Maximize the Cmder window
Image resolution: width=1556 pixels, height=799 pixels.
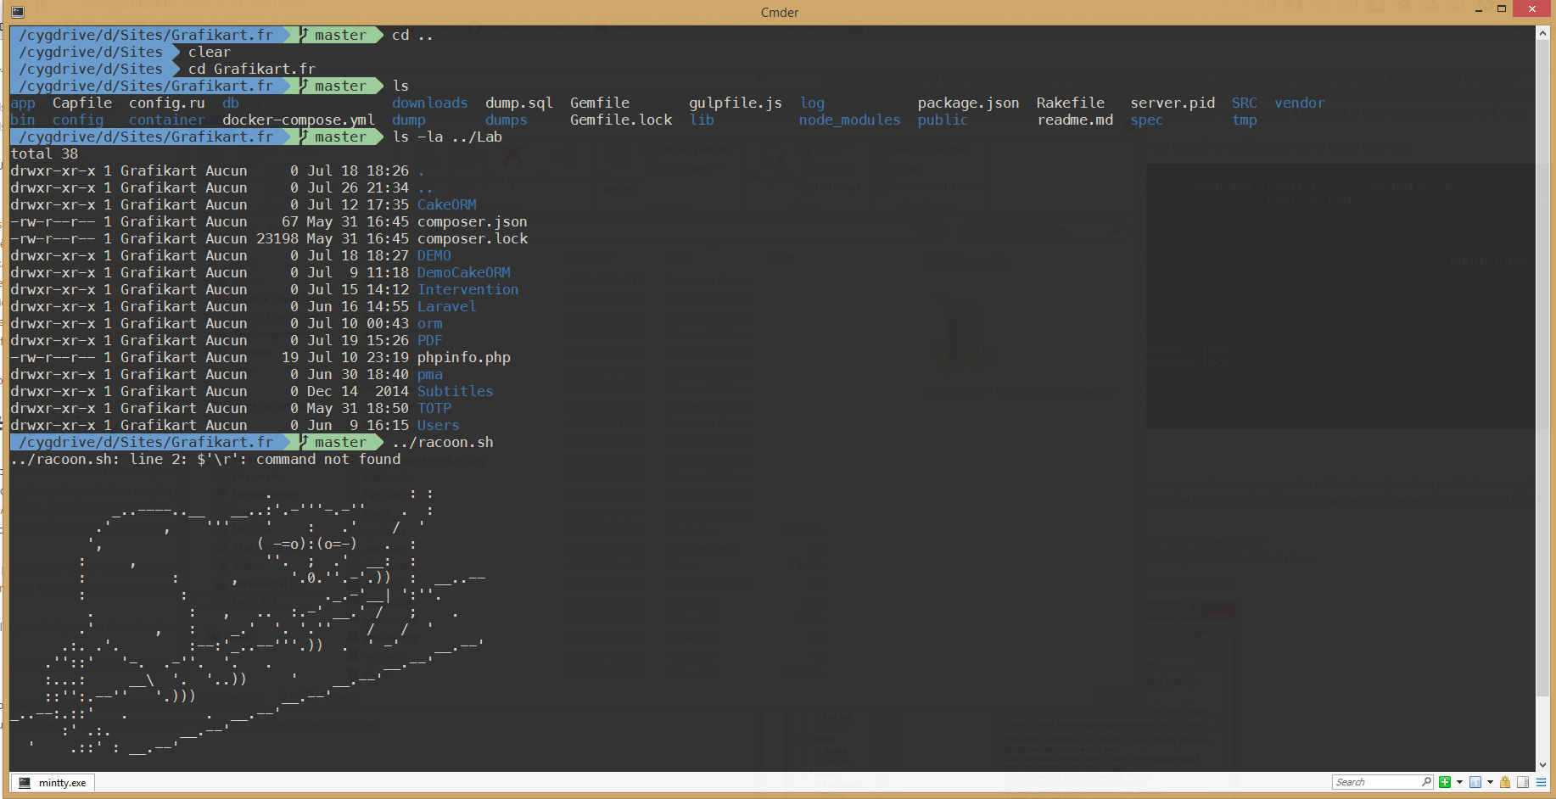point(1501,9)
